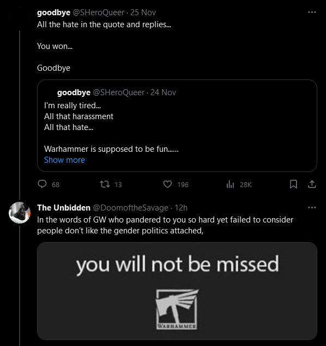326x346 pixels.
Task: Repost using the retweet arrows icon
Action: point(105,184)
